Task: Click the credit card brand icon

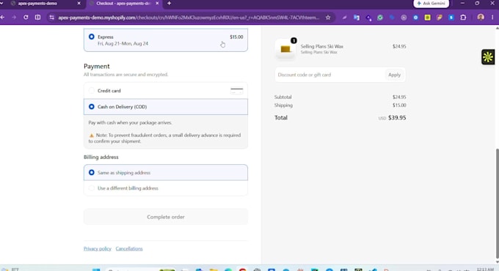Action: tap(236, 91)
